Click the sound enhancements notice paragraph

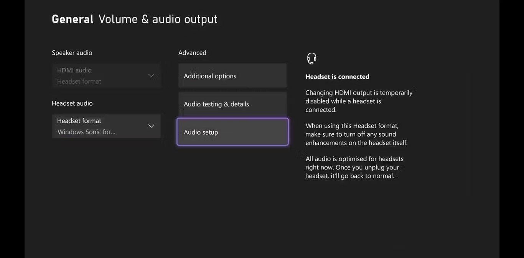click(x=356, y=134)
